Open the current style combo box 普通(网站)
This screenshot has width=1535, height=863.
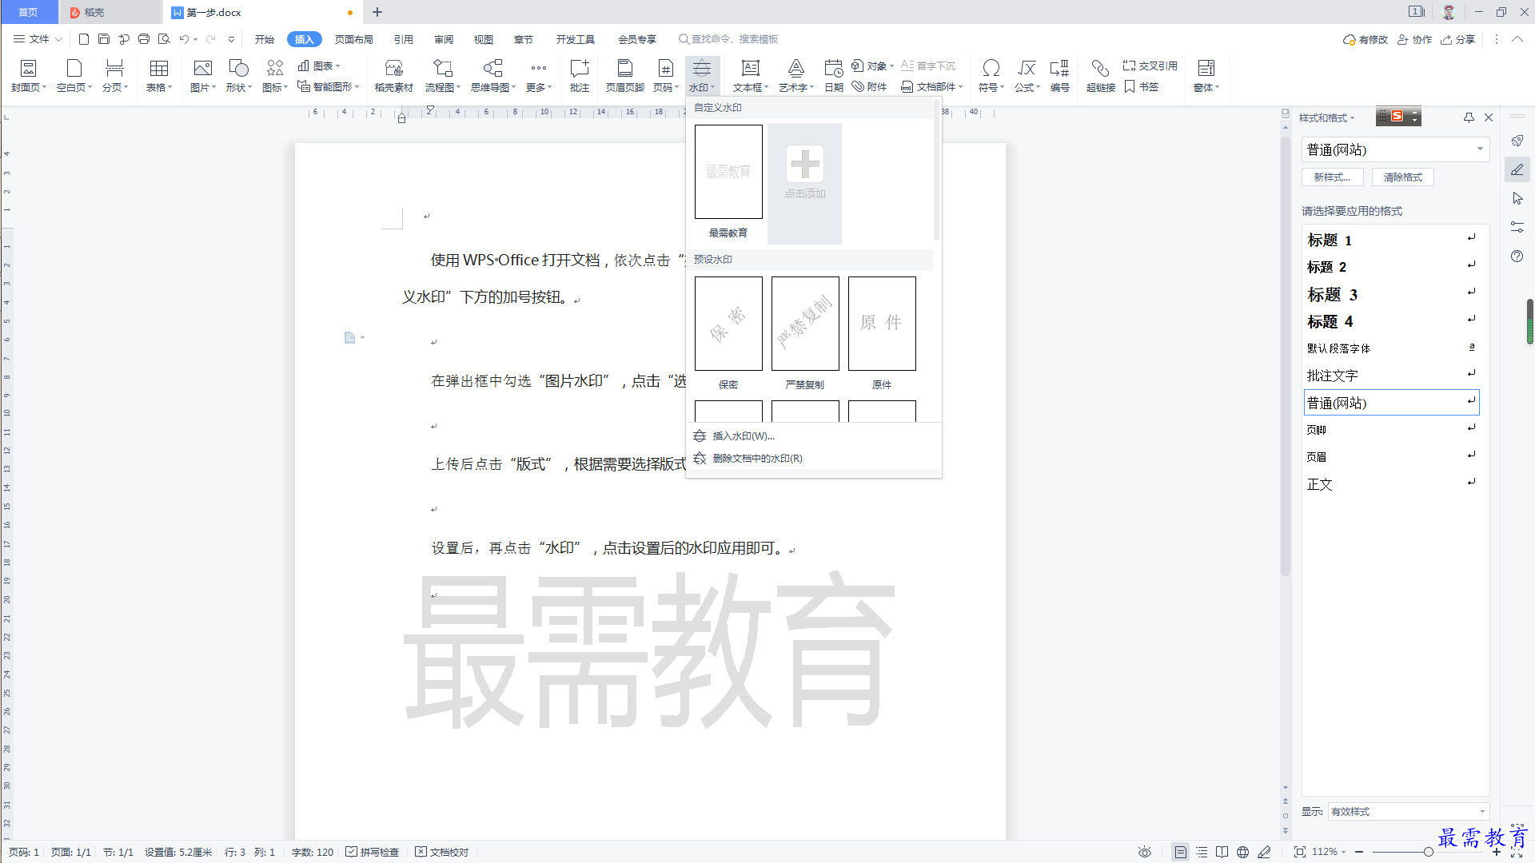coord(1395,149)
